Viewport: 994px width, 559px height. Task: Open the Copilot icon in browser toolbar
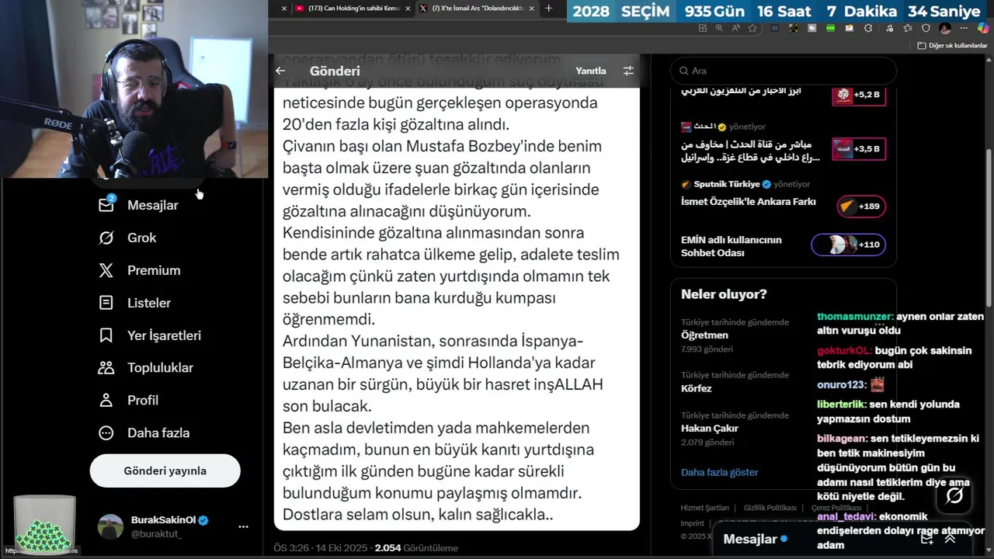(983, 28)
